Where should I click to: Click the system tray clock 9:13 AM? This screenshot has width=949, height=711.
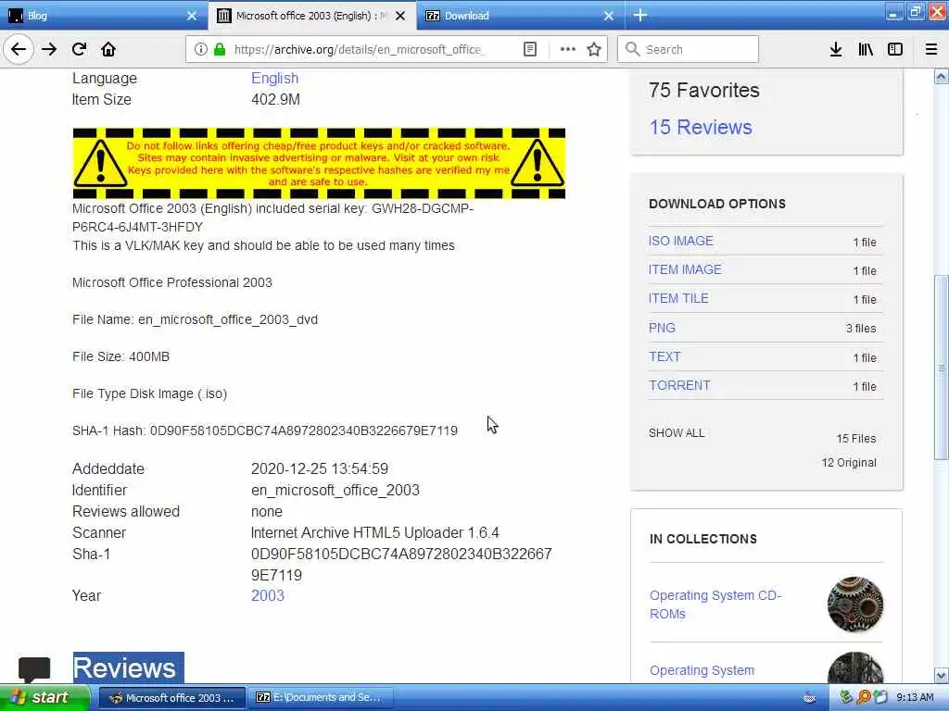(x=915, y=698)
